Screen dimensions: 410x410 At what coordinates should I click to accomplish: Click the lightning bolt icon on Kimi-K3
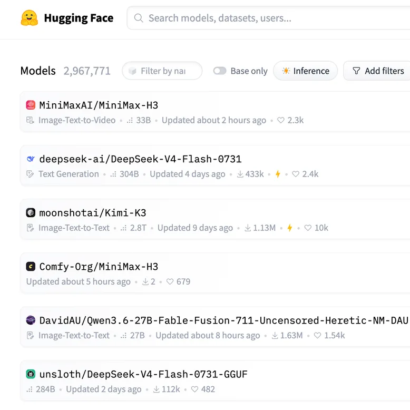click(x=290, y=228)
